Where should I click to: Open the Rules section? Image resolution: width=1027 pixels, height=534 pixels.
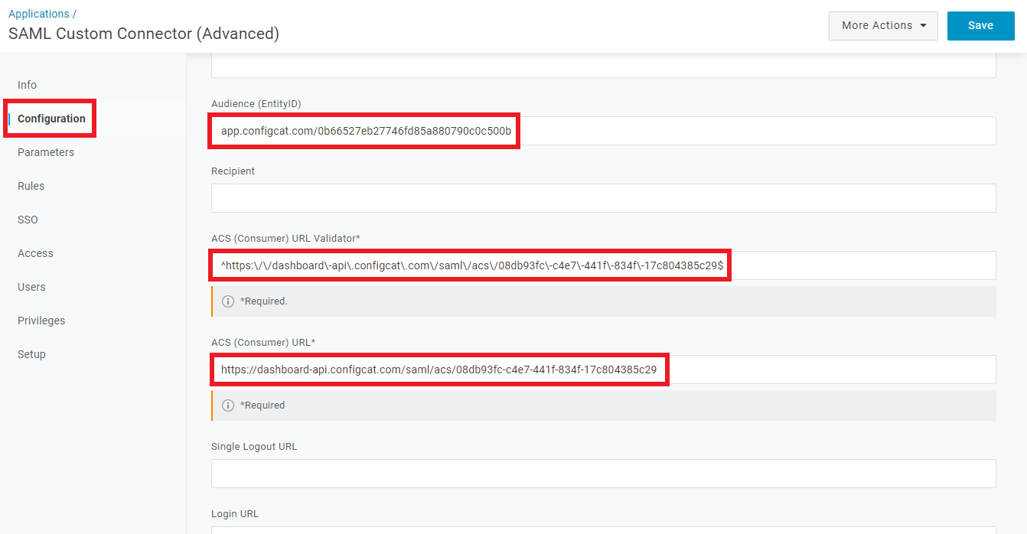[x=31, y=185]
